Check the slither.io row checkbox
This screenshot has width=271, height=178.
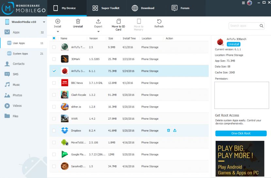tap(54, 107)
